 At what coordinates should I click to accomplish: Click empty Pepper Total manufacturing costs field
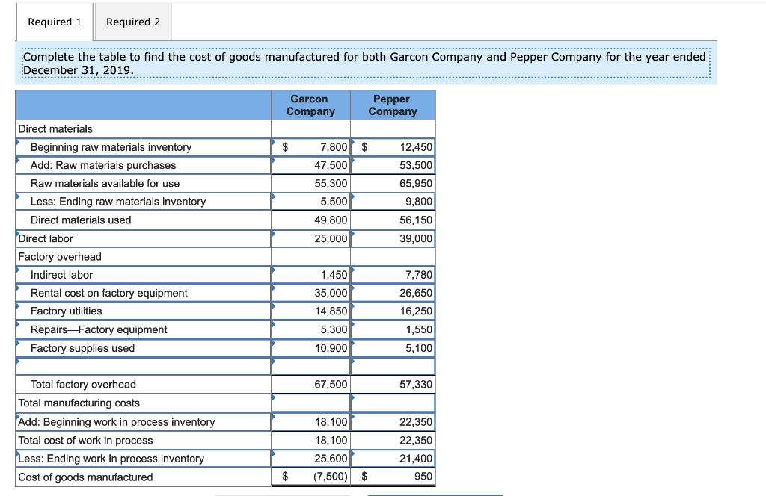coord(393,403)
